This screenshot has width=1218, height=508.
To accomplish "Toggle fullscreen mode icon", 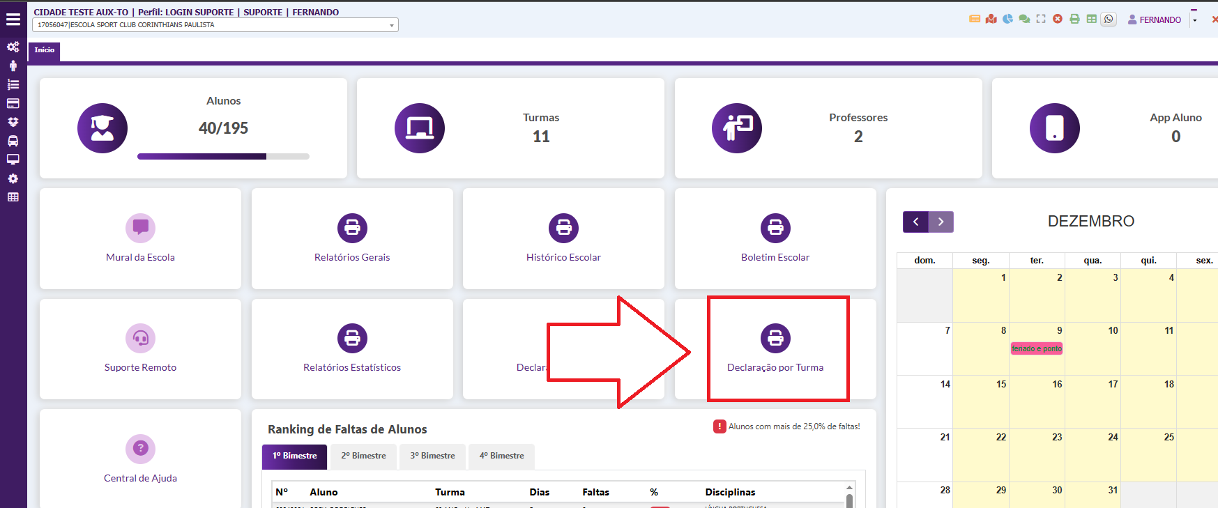I will click(1041, 20).
